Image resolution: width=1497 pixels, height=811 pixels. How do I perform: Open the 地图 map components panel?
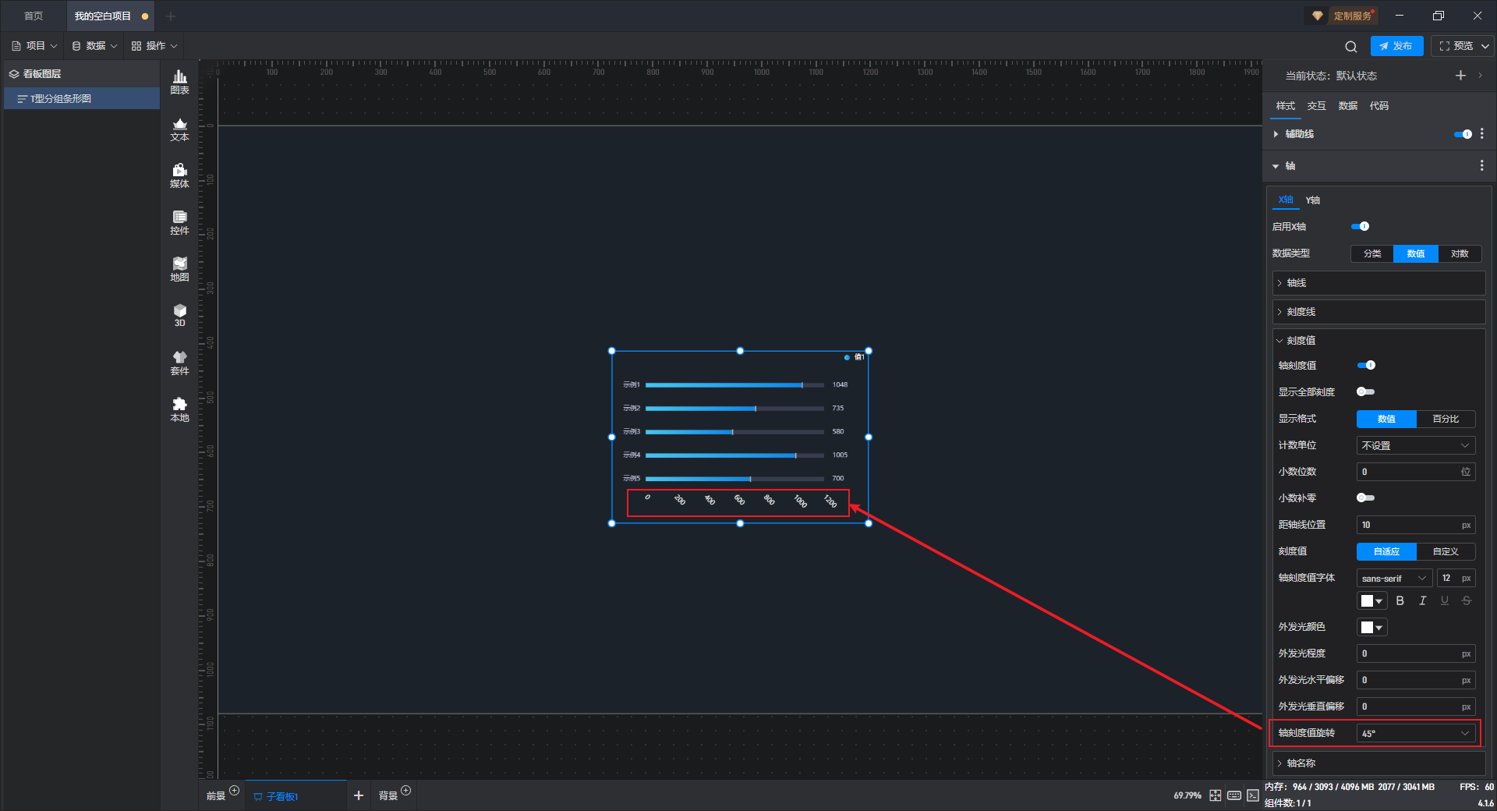point(179,269)
